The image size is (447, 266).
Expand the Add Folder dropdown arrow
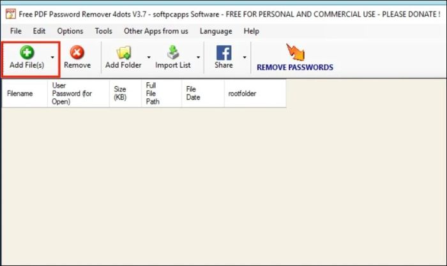click(149, 57)
